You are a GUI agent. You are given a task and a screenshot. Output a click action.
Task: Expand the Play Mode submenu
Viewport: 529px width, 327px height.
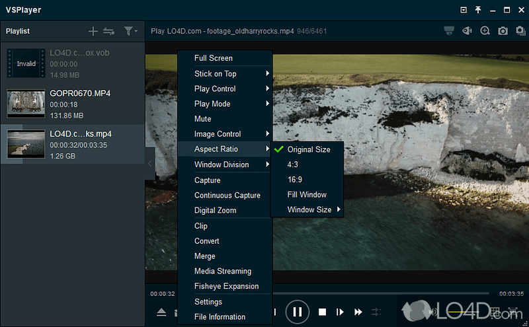(x=225, y=104)
